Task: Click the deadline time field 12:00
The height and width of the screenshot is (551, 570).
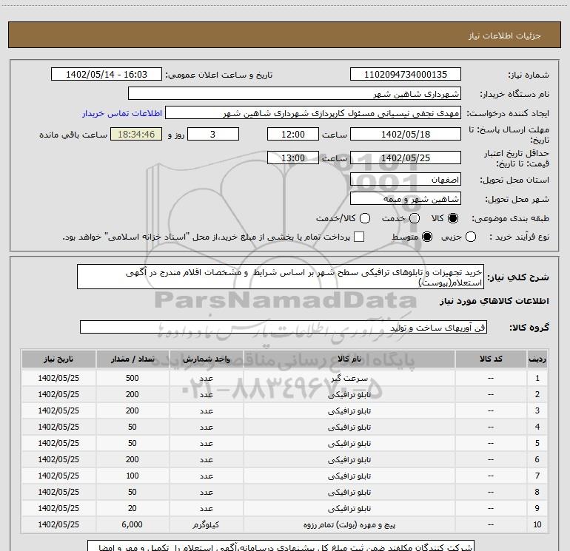Action: click(293, 134)
